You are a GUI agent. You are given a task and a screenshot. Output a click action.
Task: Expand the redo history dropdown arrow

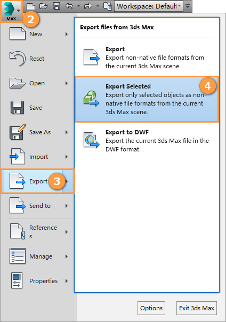point(98,6)
